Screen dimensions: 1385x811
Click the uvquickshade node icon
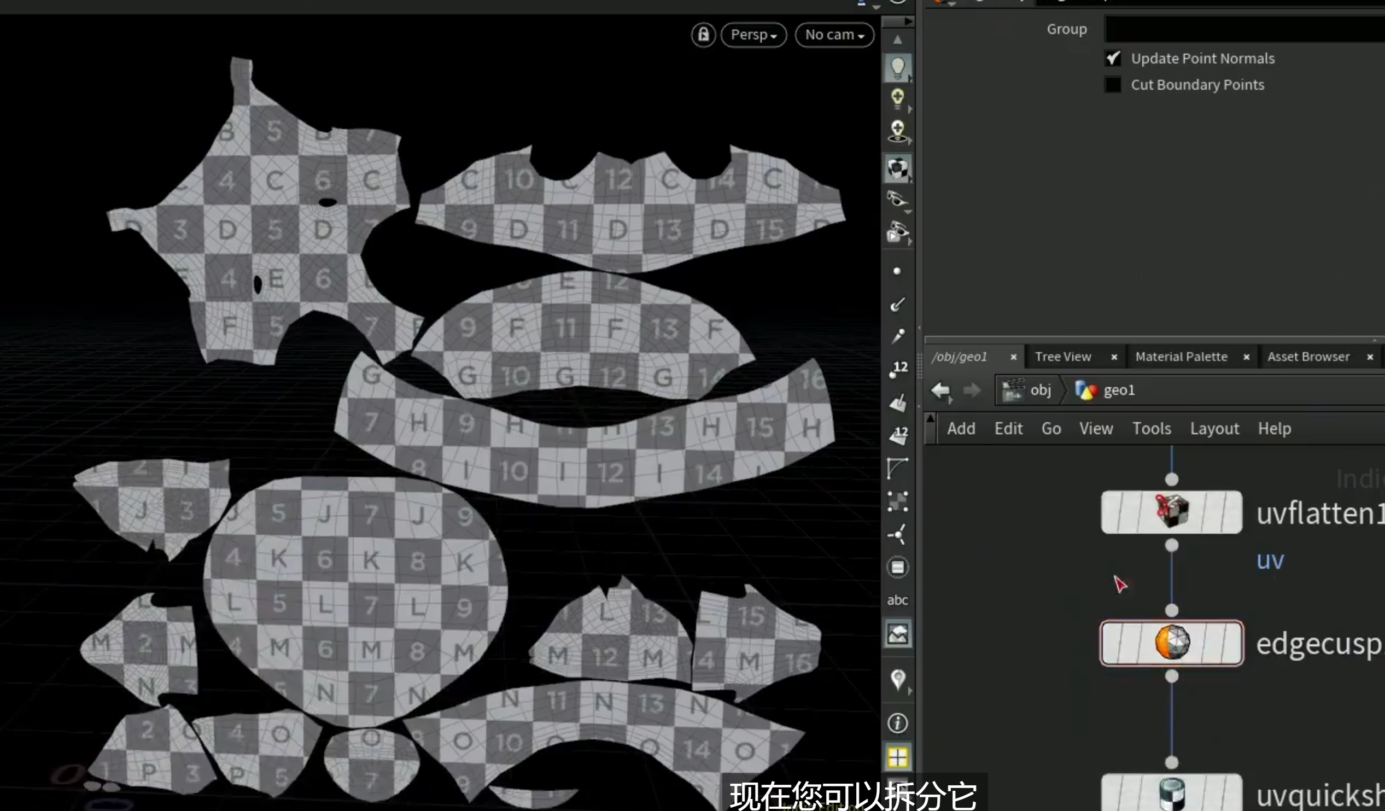click(x=1171, y=795)
